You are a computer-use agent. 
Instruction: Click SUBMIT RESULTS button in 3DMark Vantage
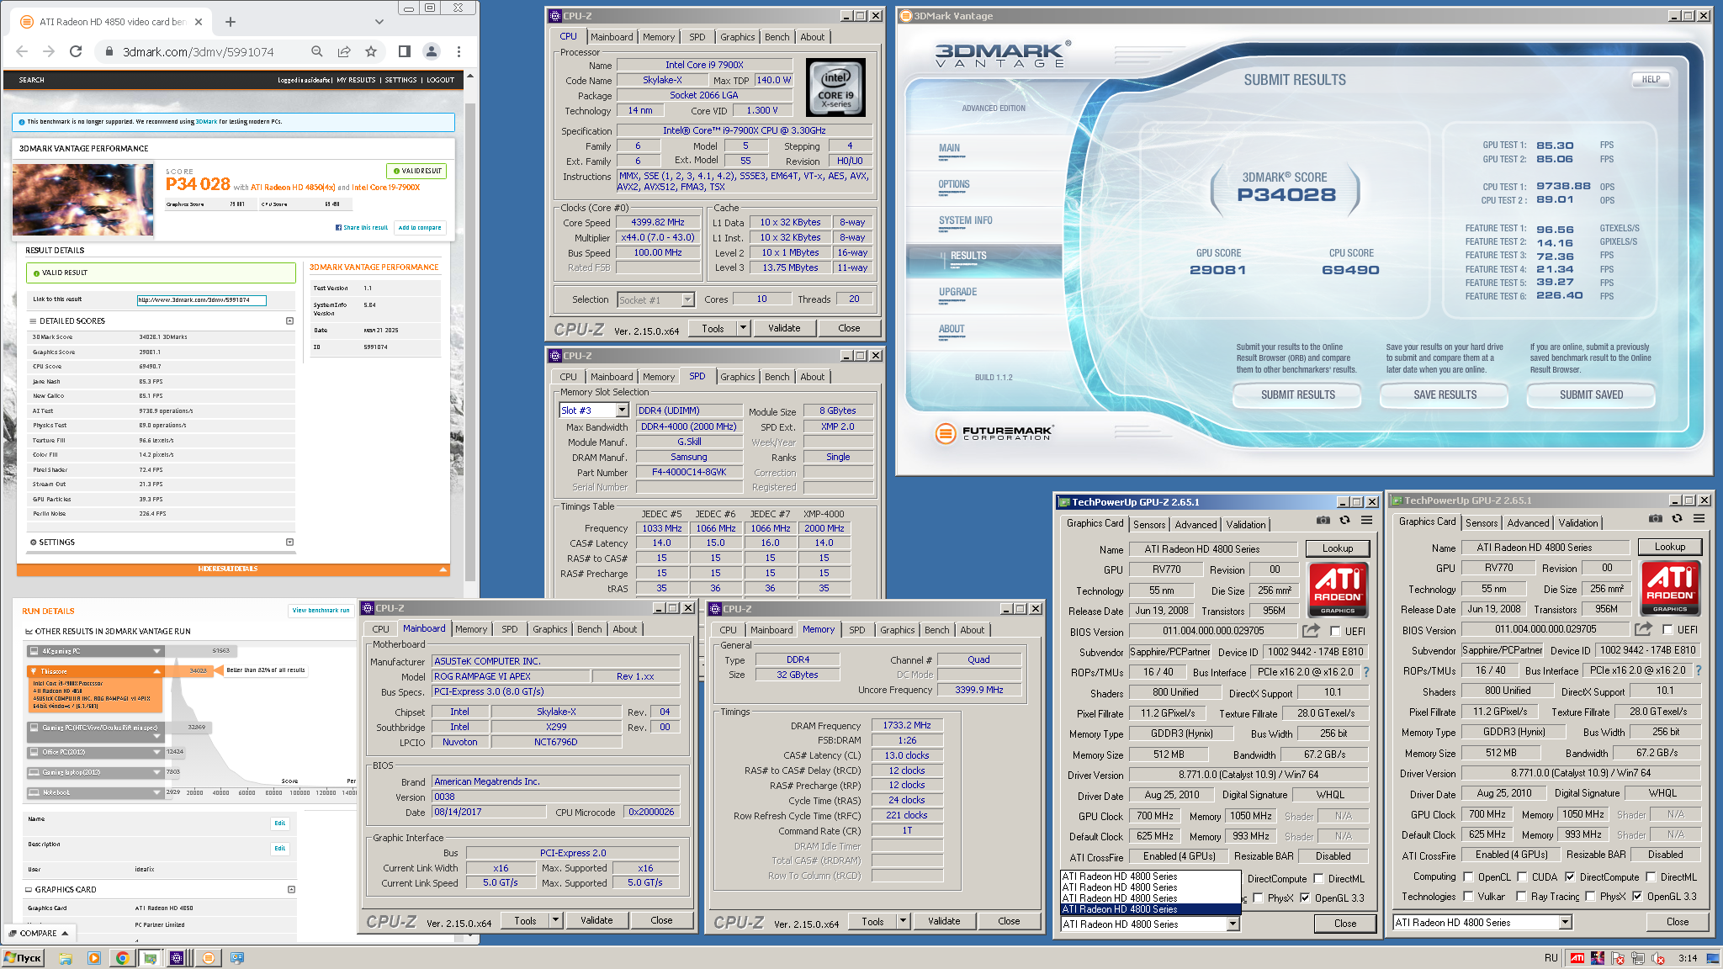click(1297, 394)
